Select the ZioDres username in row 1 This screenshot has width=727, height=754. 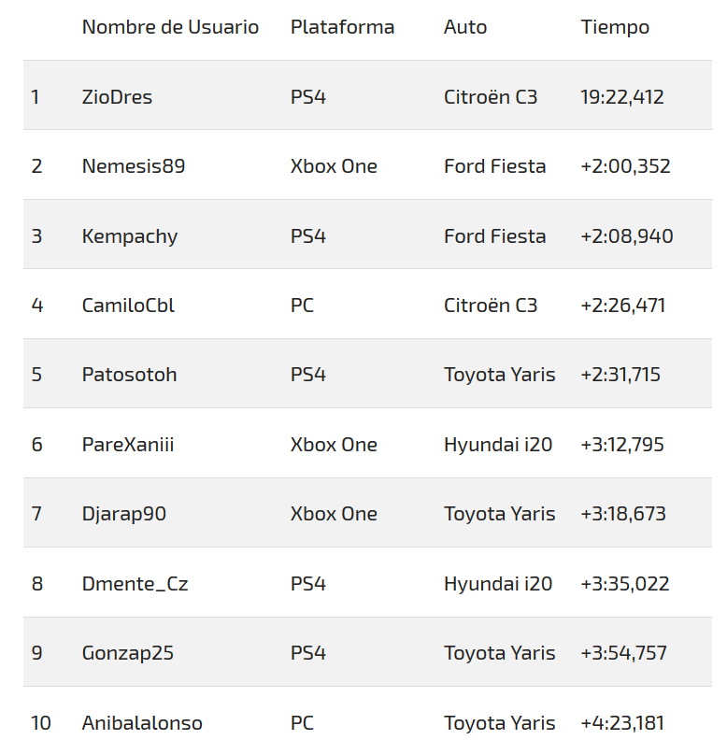[x=117, y=96]
